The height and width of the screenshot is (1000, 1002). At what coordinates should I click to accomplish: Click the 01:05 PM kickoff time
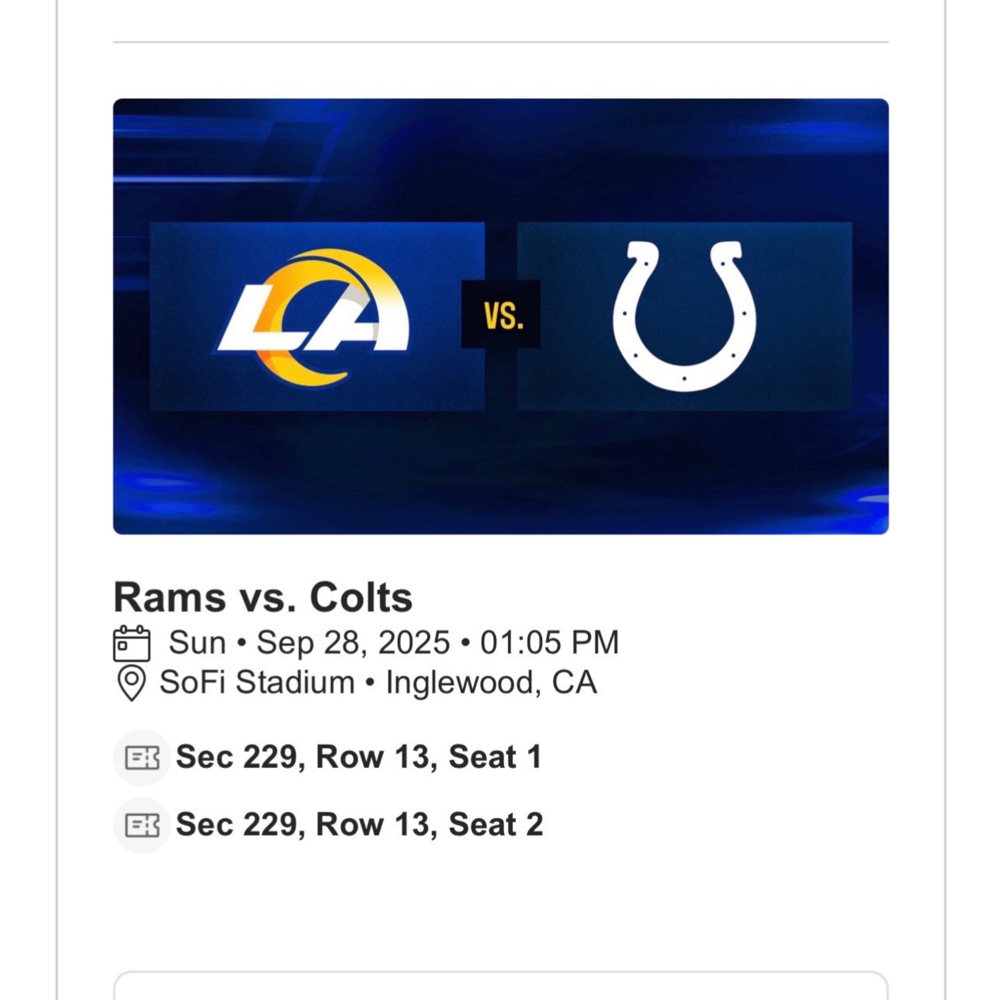coord(550,643)
